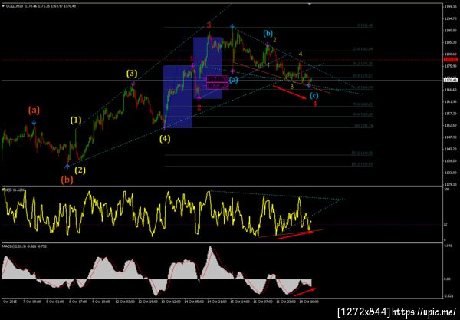Click the RSI indicator label with value 36.62
The width and height of the screenshot is (460, 320).
click(x=13, y=190)
